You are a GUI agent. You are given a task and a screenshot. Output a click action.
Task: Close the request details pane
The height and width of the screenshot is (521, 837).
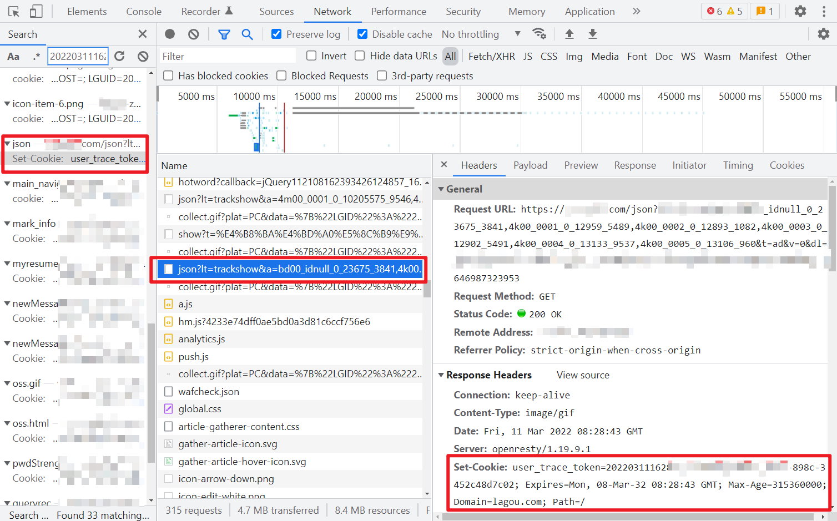(444, 164)
